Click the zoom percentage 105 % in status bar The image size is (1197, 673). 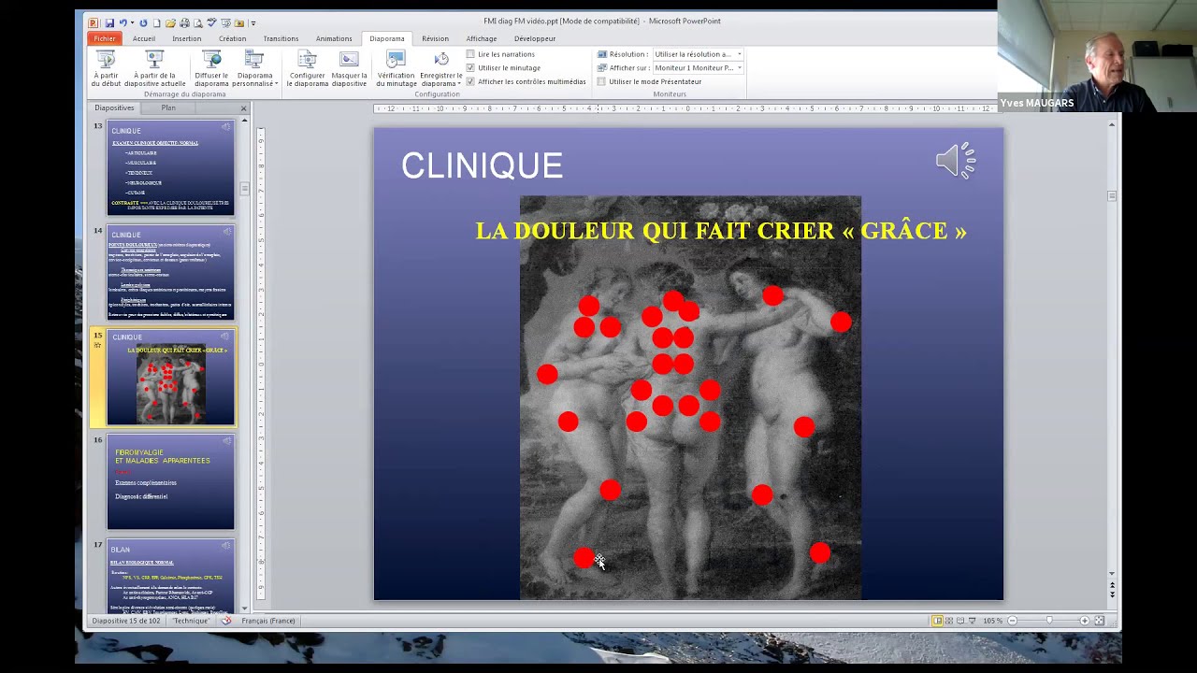point(992,621)
